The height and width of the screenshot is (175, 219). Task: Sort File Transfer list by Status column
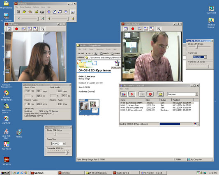pyautogui.click(x=166, y=100)
